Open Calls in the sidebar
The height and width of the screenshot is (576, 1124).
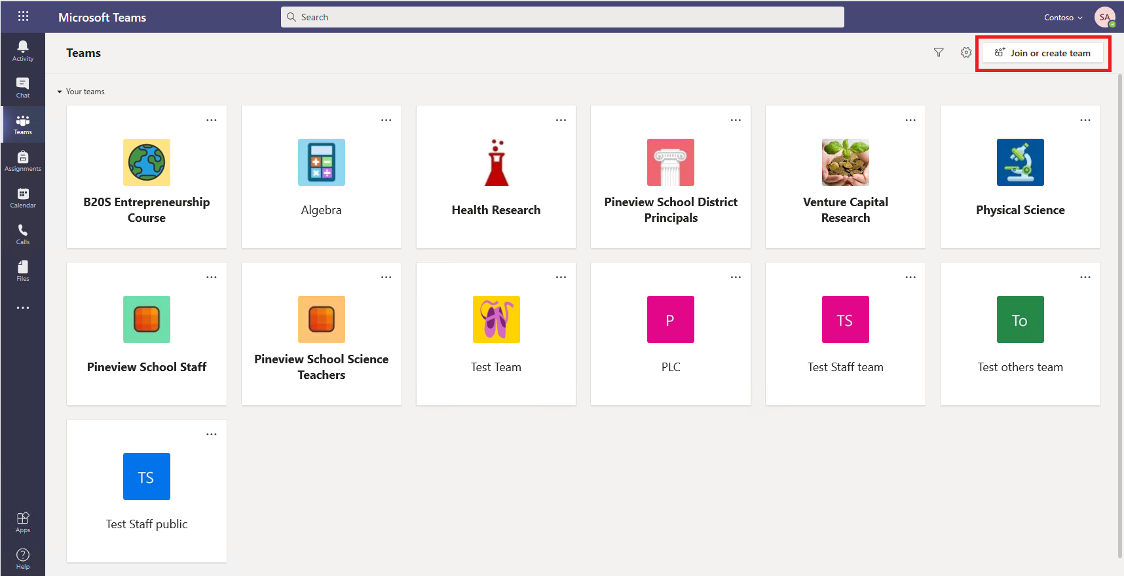click(23, 234)
